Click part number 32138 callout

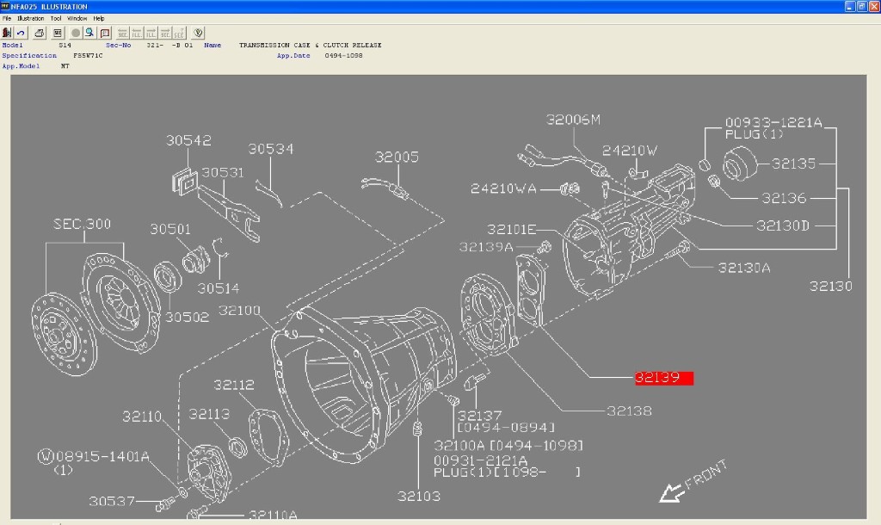click(x=631, y=412)
